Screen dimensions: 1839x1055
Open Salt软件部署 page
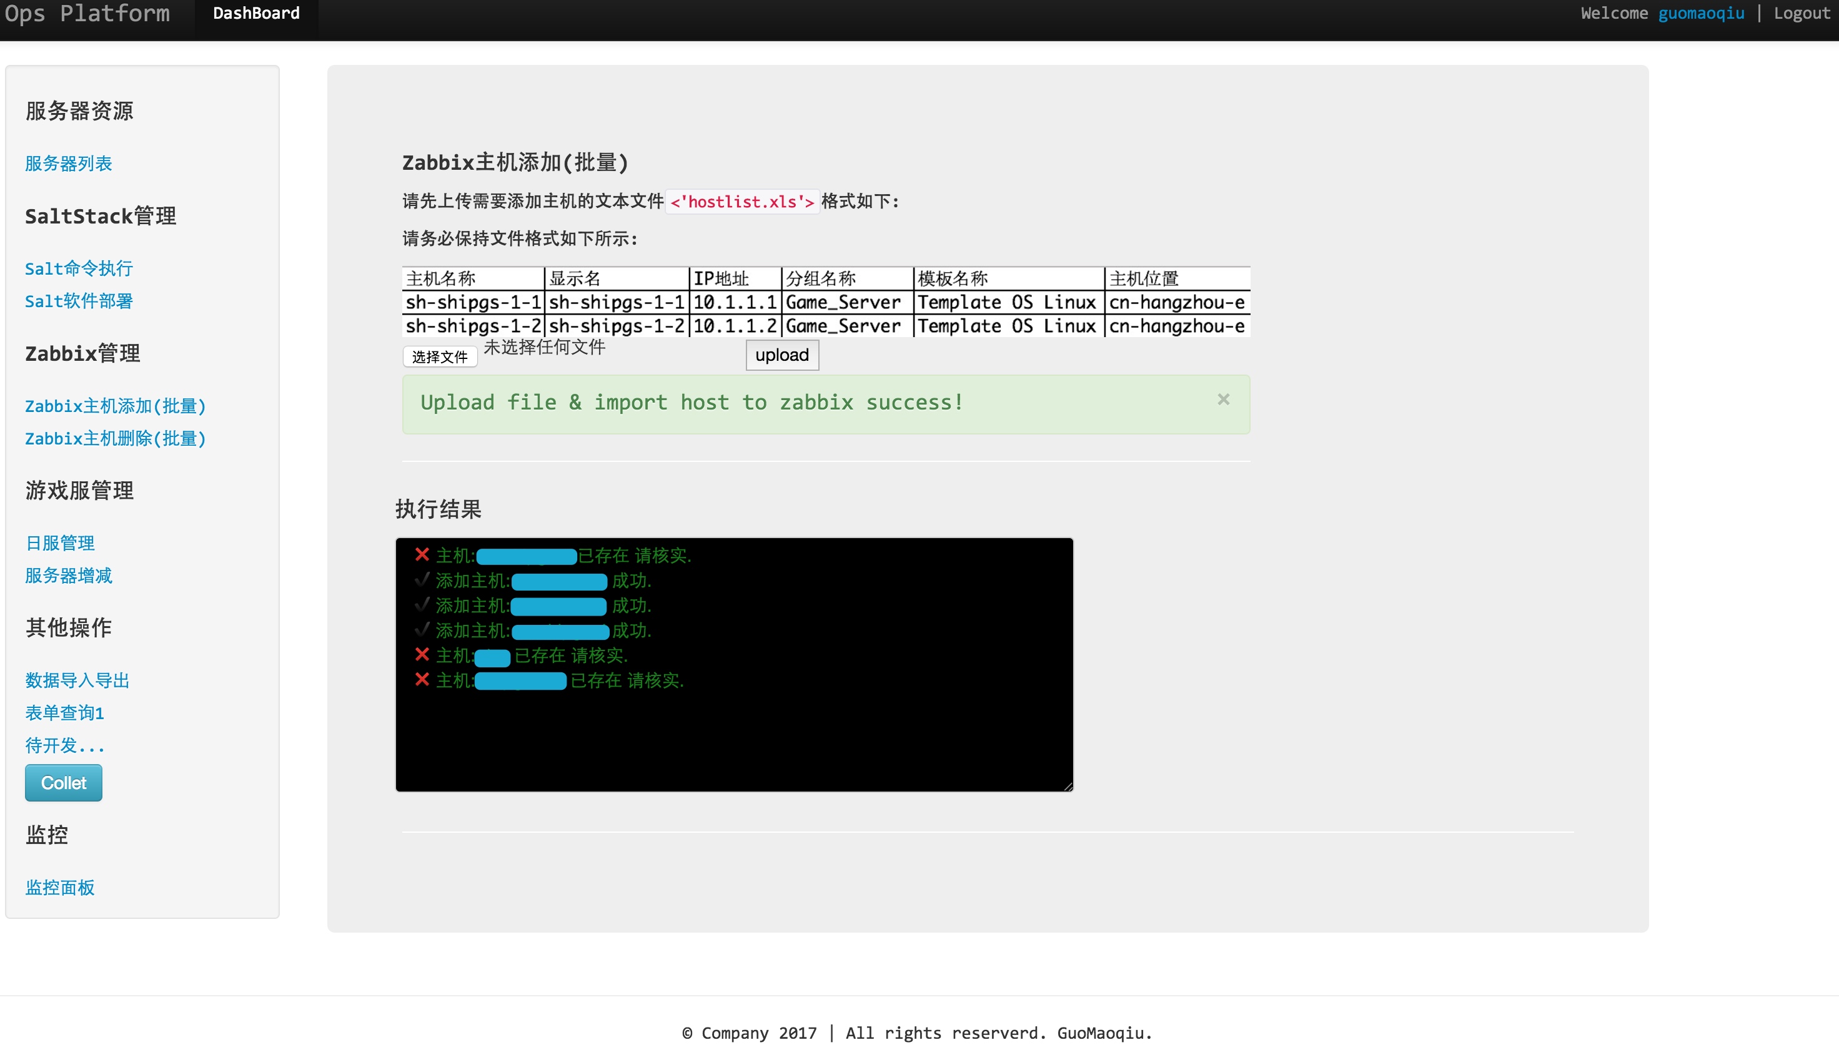tap(79, 301)
